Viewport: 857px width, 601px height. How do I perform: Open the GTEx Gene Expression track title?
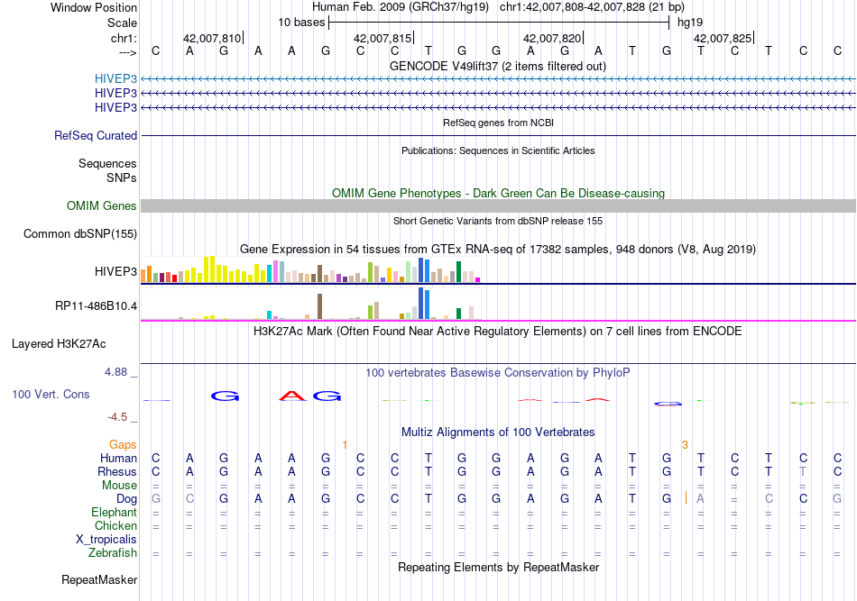[x=498, y=250]
